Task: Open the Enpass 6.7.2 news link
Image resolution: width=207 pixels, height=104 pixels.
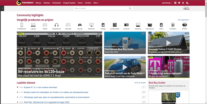Action: 29,87
